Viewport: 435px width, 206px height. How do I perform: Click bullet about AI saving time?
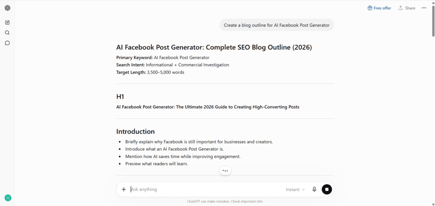click(x=183, y=156)
